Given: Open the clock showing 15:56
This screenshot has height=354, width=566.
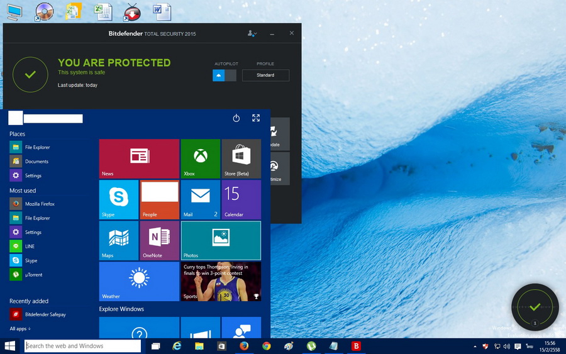Looking at the screenshot, I should pos(550,346).
